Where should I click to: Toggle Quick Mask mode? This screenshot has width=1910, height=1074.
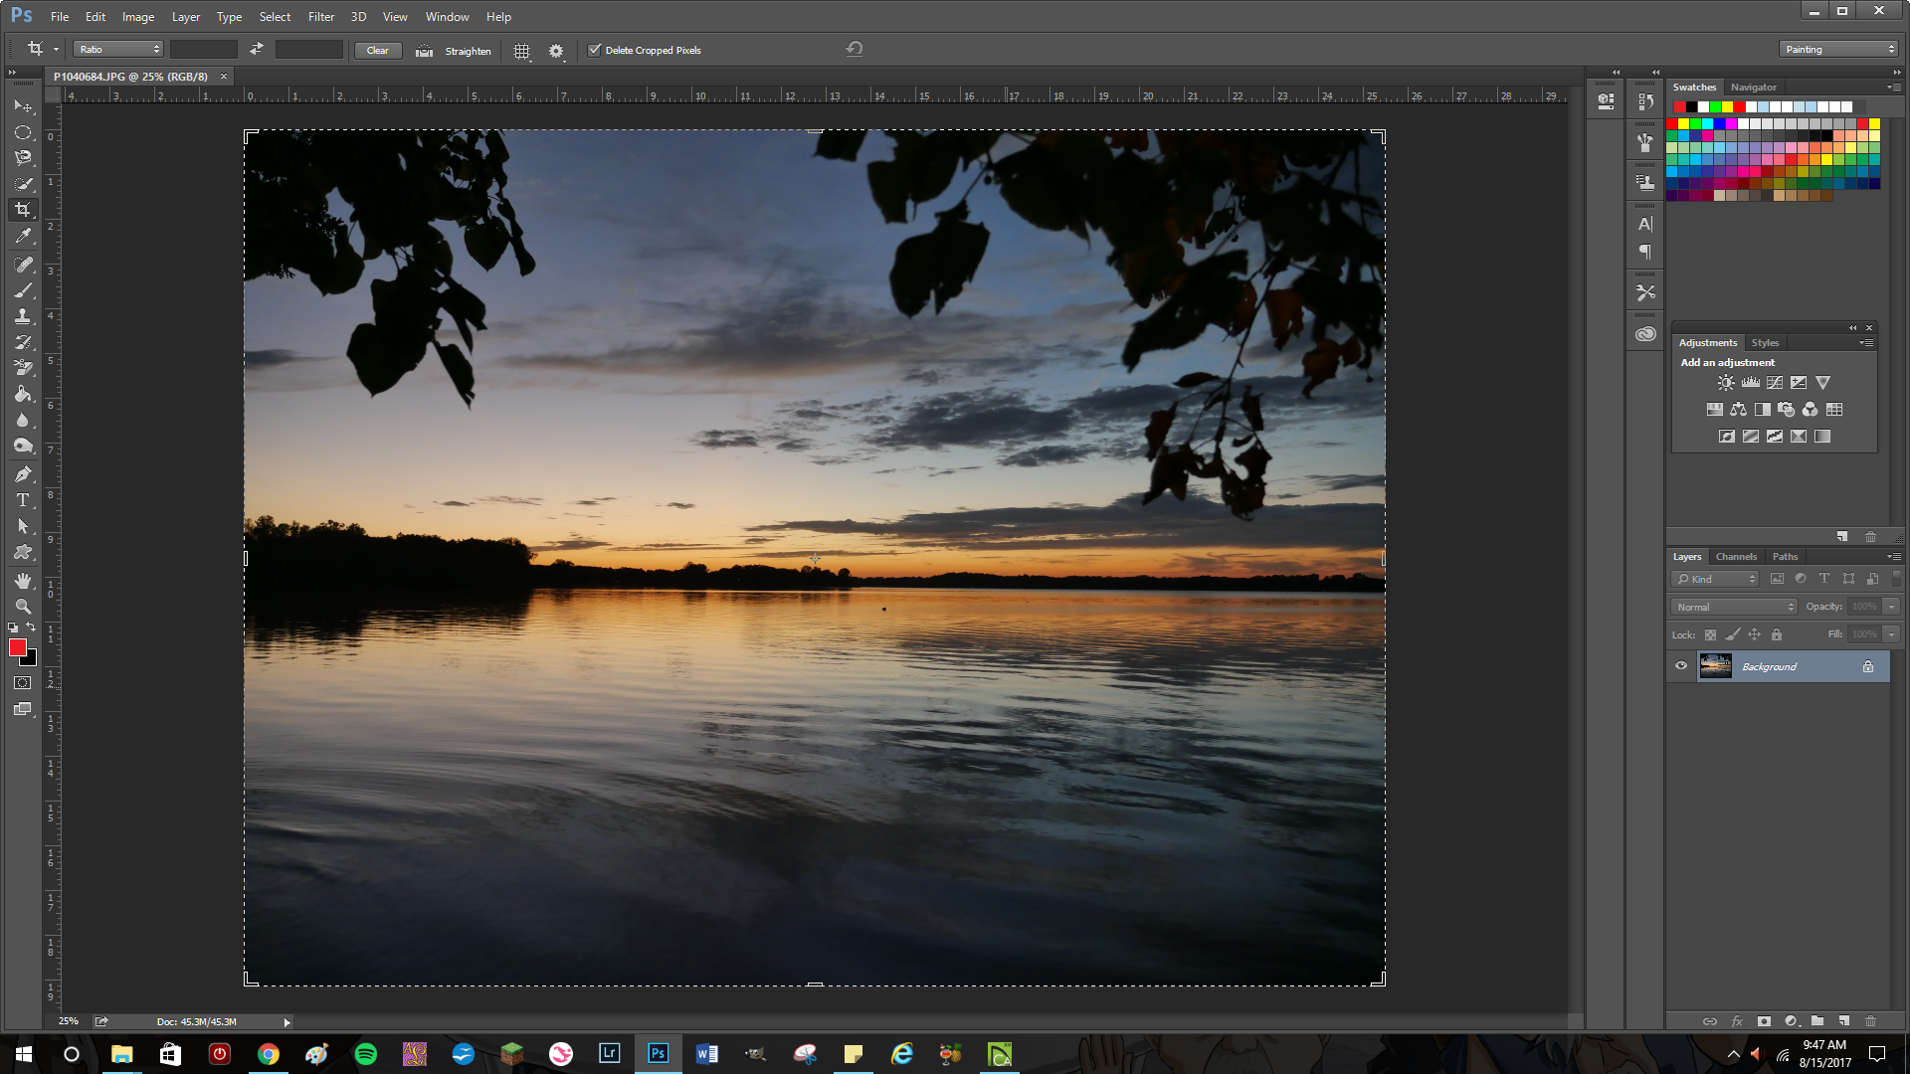click(23, 683)
